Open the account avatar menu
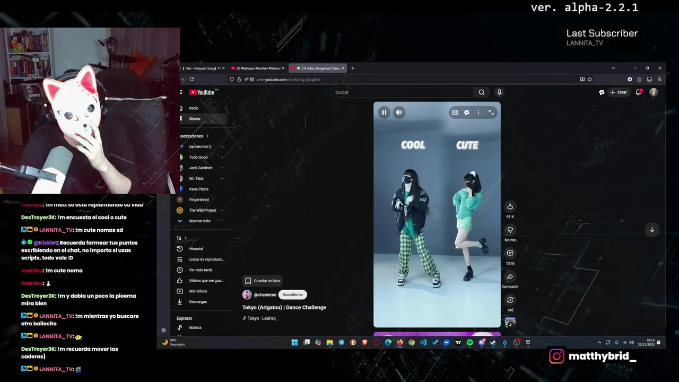Screen dimensions: 679x382 tap(654, 92)
